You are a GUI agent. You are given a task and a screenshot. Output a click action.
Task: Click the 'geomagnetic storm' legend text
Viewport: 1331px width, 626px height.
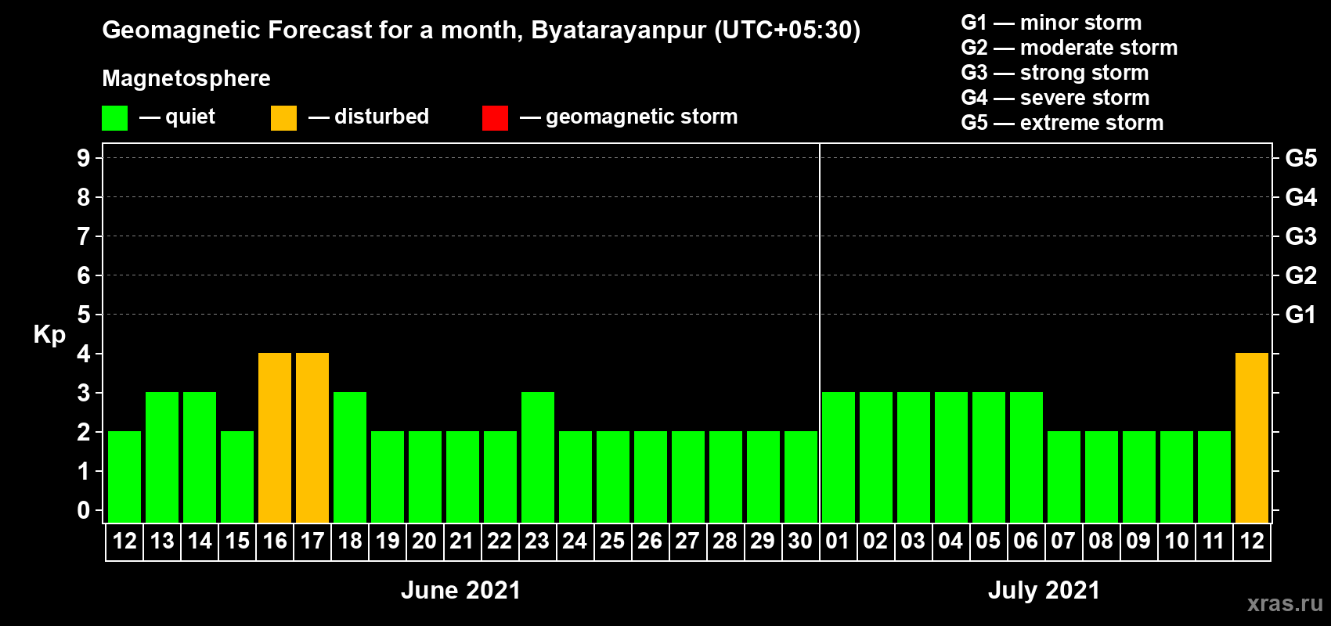tap(641, 117)
